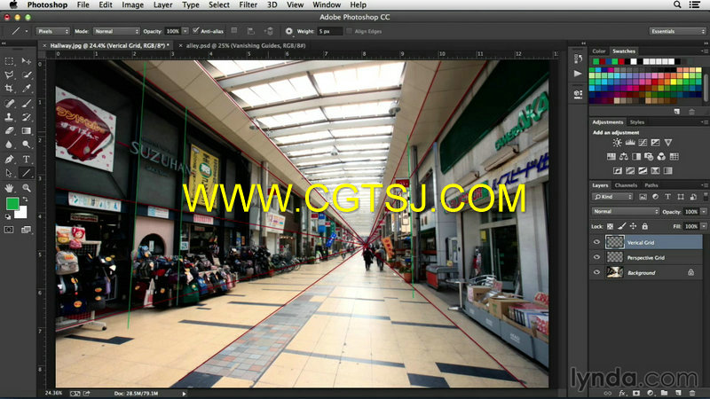Click the Weight input field
Image resolution: width=710 pixels, height=399 pixels.
click(329, 31)
